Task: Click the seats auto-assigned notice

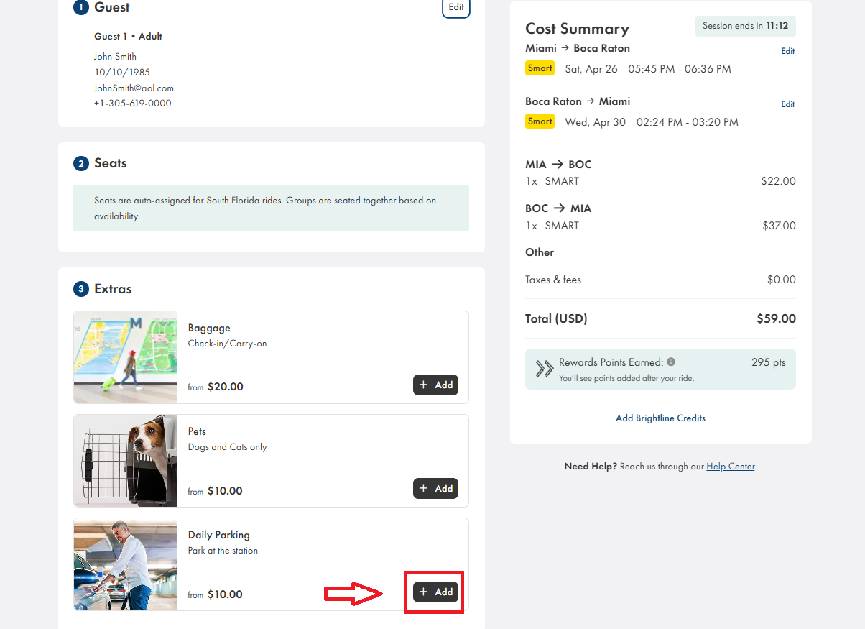Action: pyautogui.click(x=271, y=208)
